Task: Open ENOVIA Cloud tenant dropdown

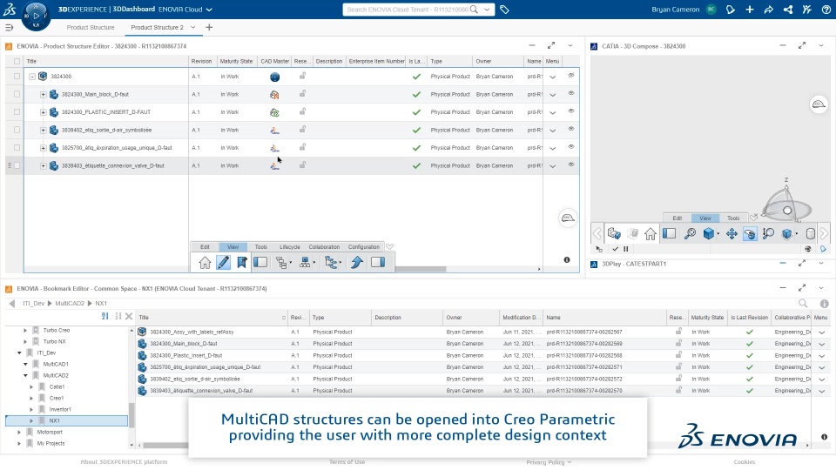Action: click(209, 10)
